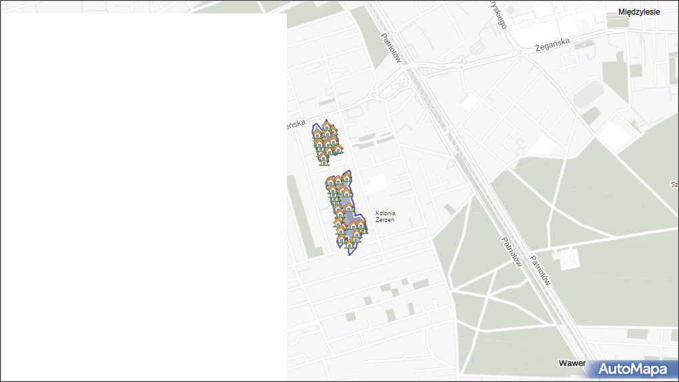Select the top-right house marker of the southern cluster
This screenshot has width=679, height=382.
pos(346,177)
